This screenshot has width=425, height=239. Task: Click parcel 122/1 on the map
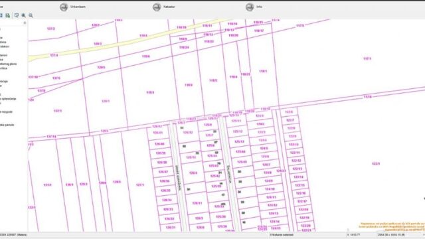pyautogui.click(x=376, y=164)
